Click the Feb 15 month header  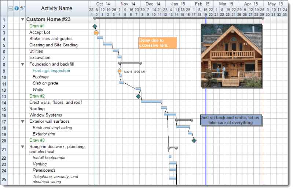(x=202, y=4)
